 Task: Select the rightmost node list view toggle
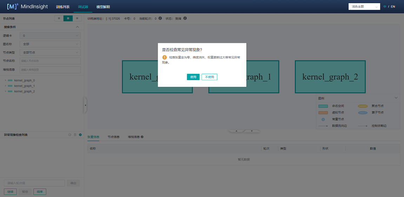pos(77,18)
